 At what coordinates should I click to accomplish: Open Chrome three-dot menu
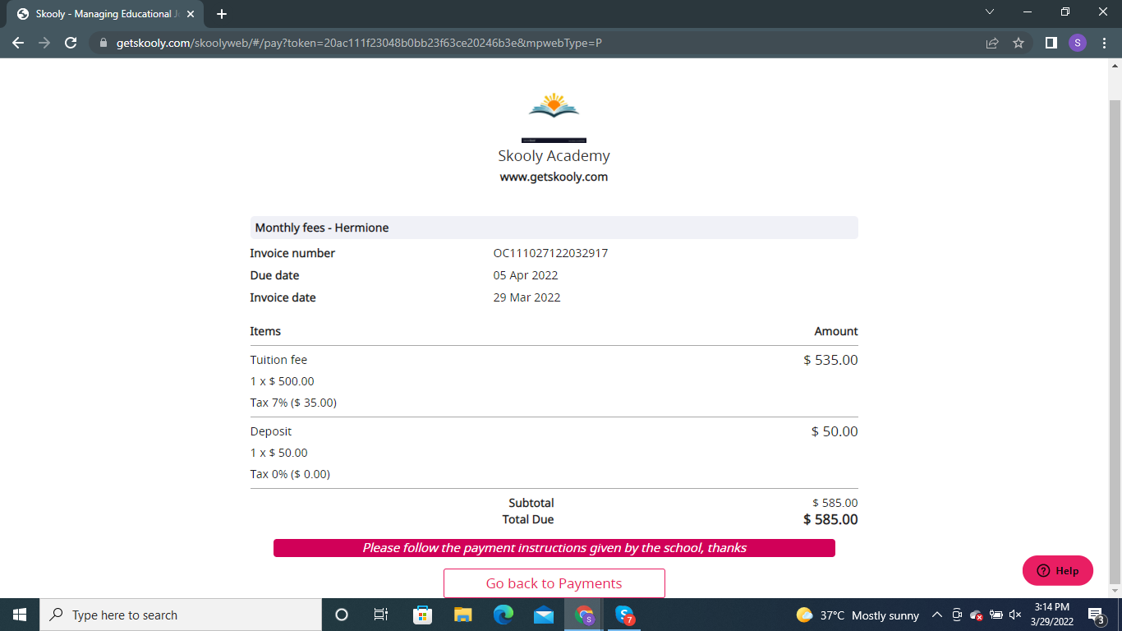click(x=1104, y=43)
